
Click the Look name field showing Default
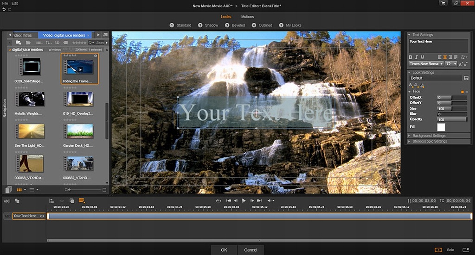tap(435, 78)
